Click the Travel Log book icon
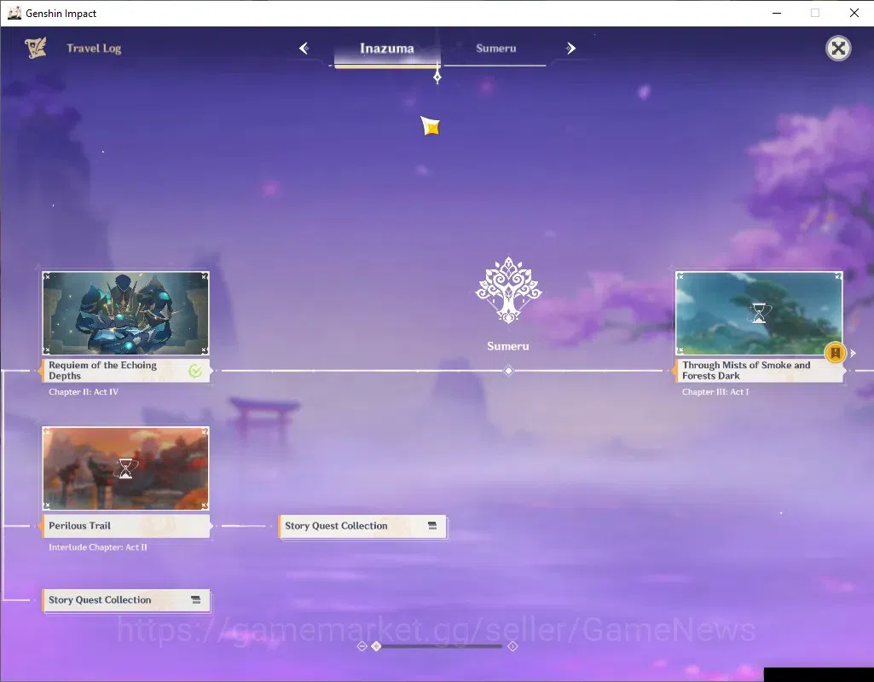The height and width of the screenshot is (682, 874). [36, 48]
